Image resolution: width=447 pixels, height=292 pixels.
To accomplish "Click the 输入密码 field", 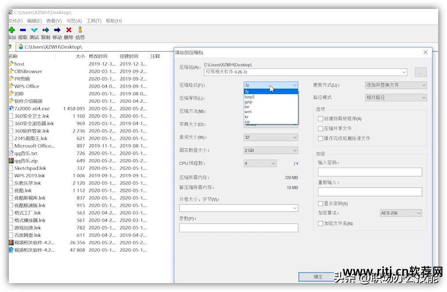I will pos(370,172).
